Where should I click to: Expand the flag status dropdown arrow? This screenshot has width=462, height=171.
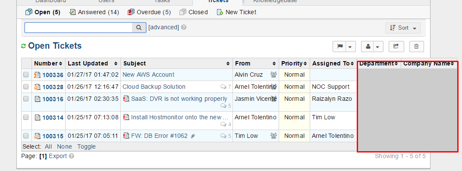pos(350,47)
